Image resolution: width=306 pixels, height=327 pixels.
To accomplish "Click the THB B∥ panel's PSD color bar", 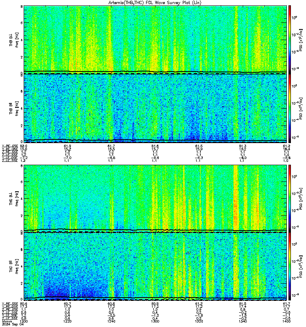I will tap(289, 108).
